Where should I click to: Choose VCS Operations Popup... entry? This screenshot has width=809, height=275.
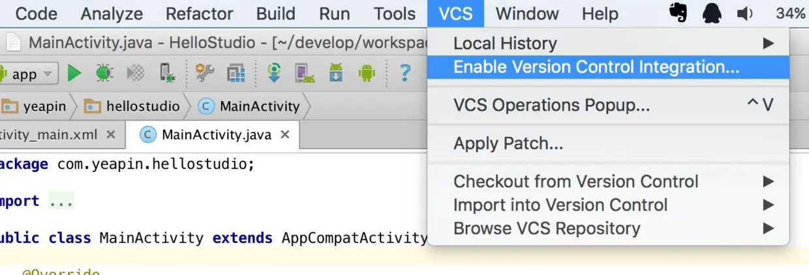[608, 105]
